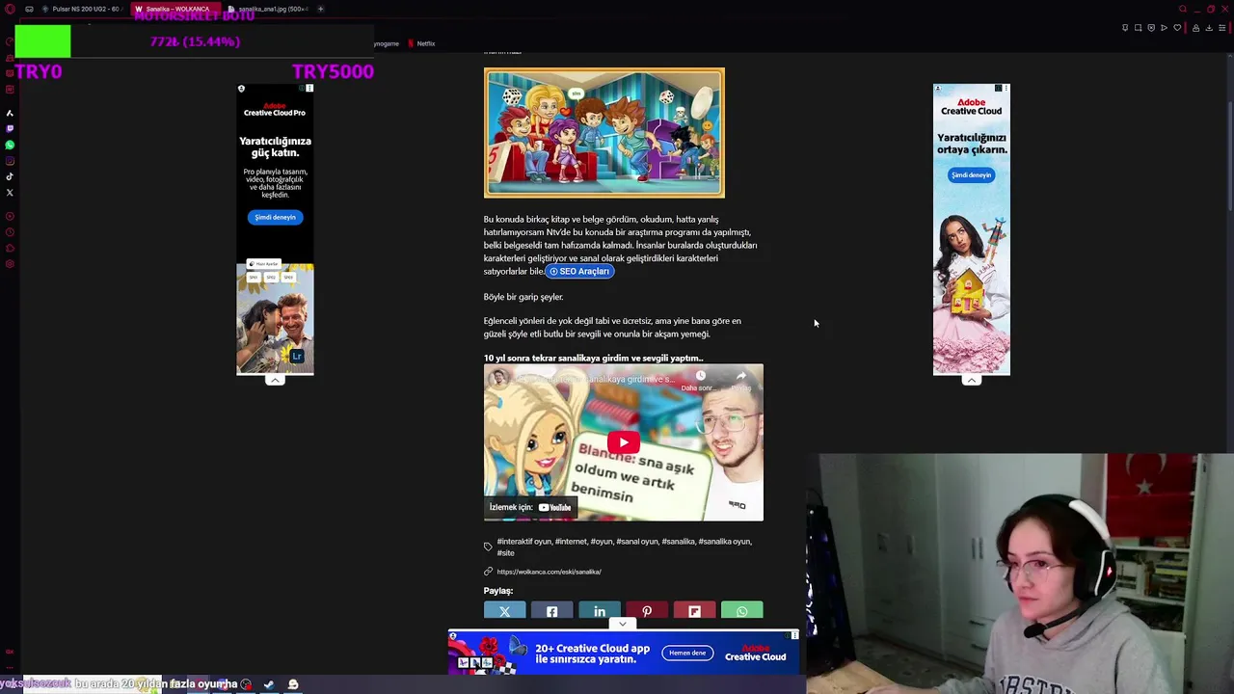
Task: Play the embedded YouTube video
Action: 623,442
